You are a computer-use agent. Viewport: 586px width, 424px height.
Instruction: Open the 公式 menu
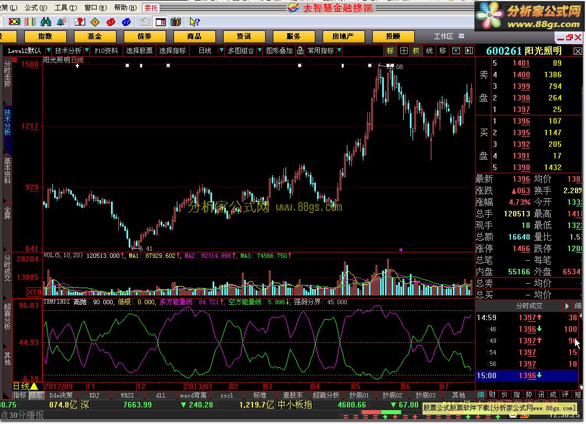click(36, 8)
